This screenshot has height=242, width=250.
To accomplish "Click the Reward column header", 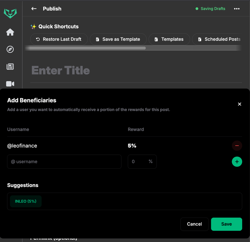I will (136, 129).
